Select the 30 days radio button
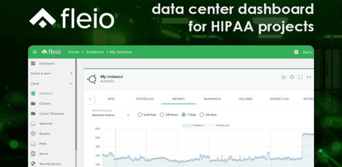The height and width of the screenshot is (167, 342). [202, 115]
